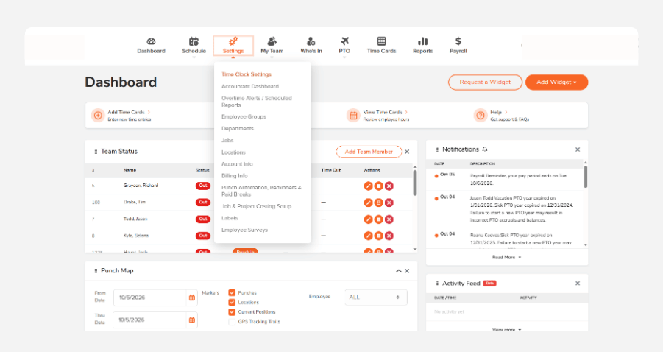
Task: Select Punch Automation, Reminders & Paid Breaks
Action: pos(261,191)
